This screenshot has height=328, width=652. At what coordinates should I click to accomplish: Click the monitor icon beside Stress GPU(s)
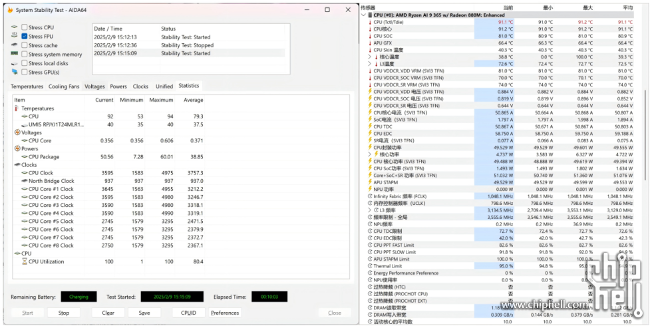(x=15, y=72)
